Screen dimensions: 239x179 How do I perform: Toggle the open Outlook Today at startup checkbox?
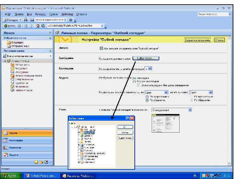(x=101, y=48)
